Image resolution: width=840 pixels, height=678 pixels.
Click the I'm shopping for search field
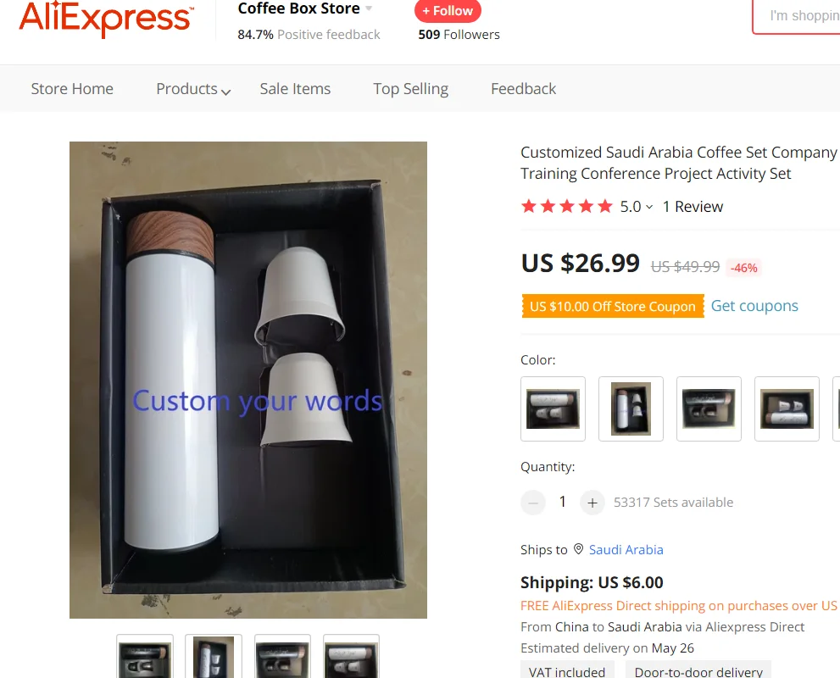click(797, 16)
